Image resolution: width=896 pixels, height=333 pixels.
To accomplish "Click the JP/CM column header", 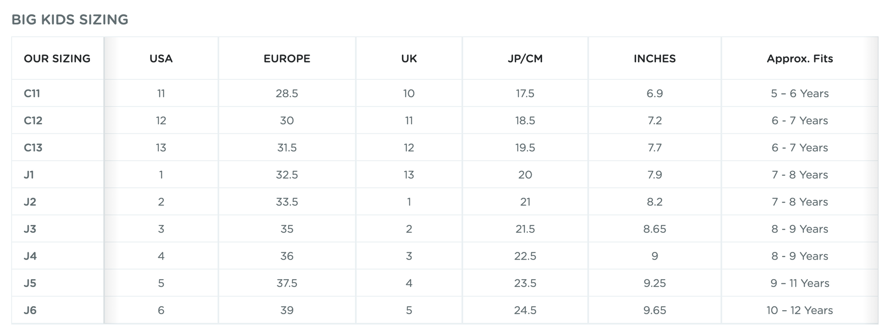I will (x=525, y=59).
